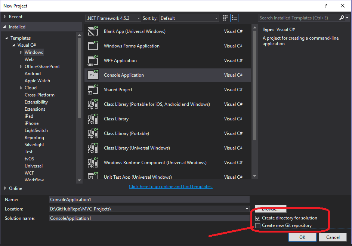Click the Unit Test App template icon

pyautogui.click(x=93, y=176)
